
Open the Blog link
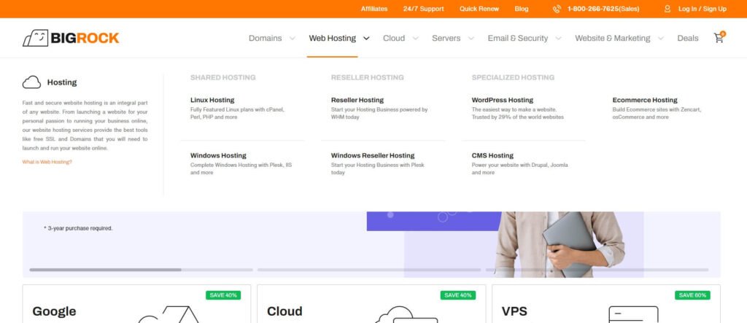pyautogui.click(x=521, y=9)
